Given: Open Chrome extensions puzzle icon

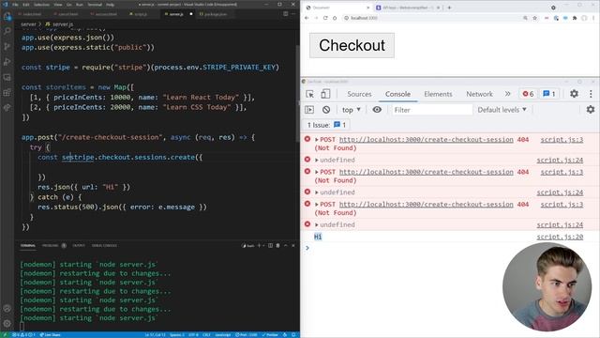Looking at the screenshot, I should [x=575, y=18].
